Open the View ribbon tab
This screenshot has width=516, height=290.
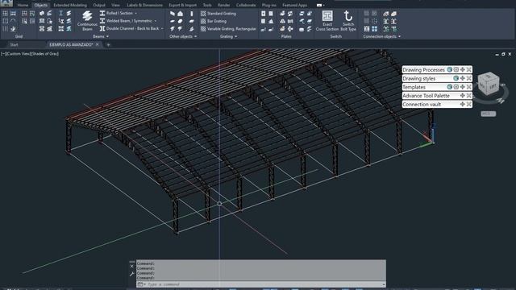point(115,5)
